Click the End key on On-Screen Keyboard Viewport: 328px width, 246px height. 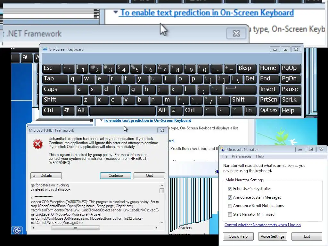(x=269, y=79)
